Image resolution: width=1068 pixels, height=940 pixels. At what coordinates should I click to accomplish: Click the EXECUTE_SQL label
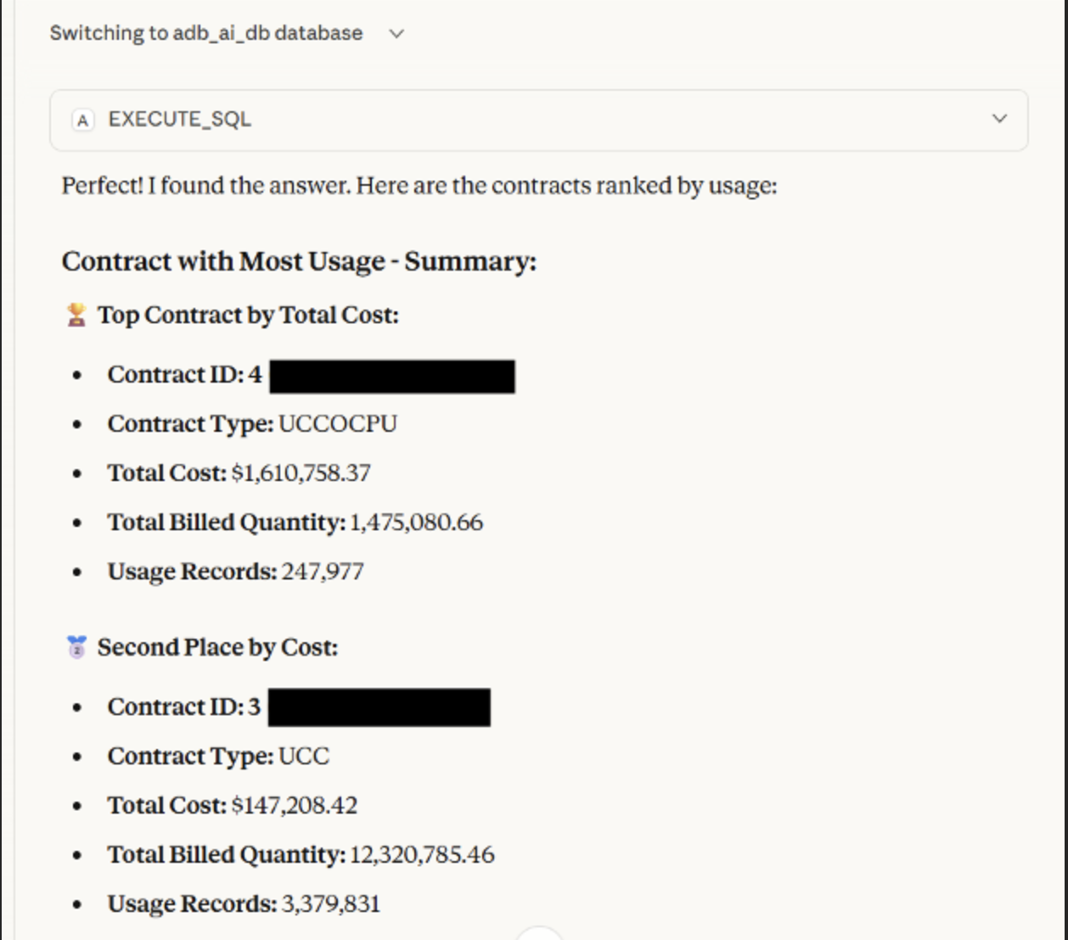179,120
